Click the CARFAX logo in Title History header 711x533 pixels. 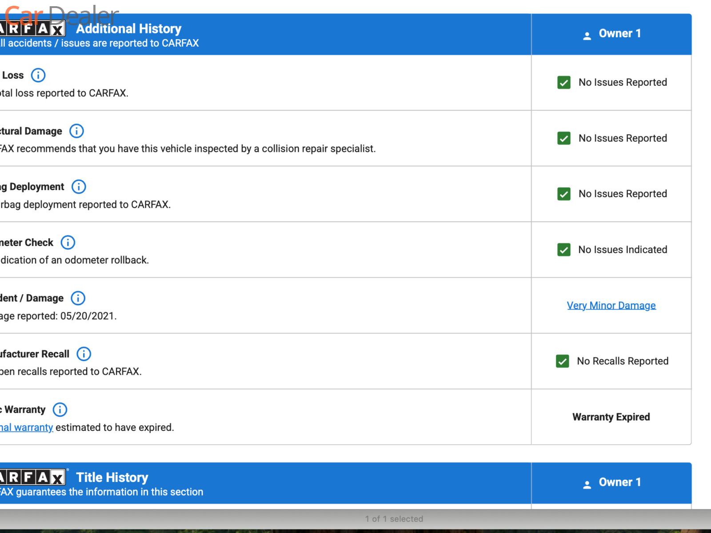32,478
